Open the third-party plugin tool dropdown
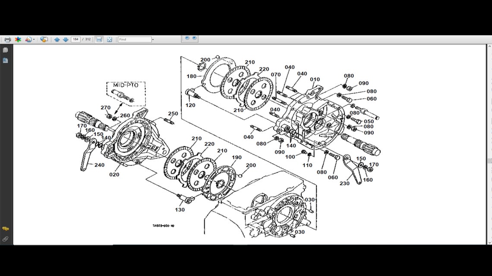The height and width of the screenshot is (276, 492). click(x=18, y=39)
